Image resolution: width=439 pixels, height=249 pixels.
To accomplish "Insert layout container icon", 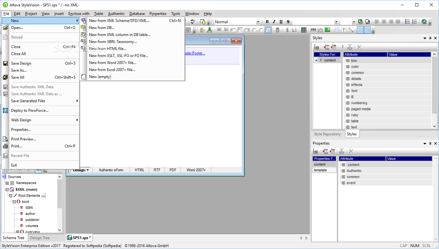I will [x=337, y=30].
